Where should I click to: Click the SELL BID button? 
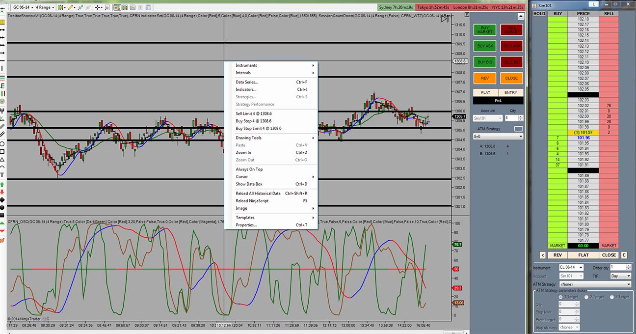tap(512, 62)
